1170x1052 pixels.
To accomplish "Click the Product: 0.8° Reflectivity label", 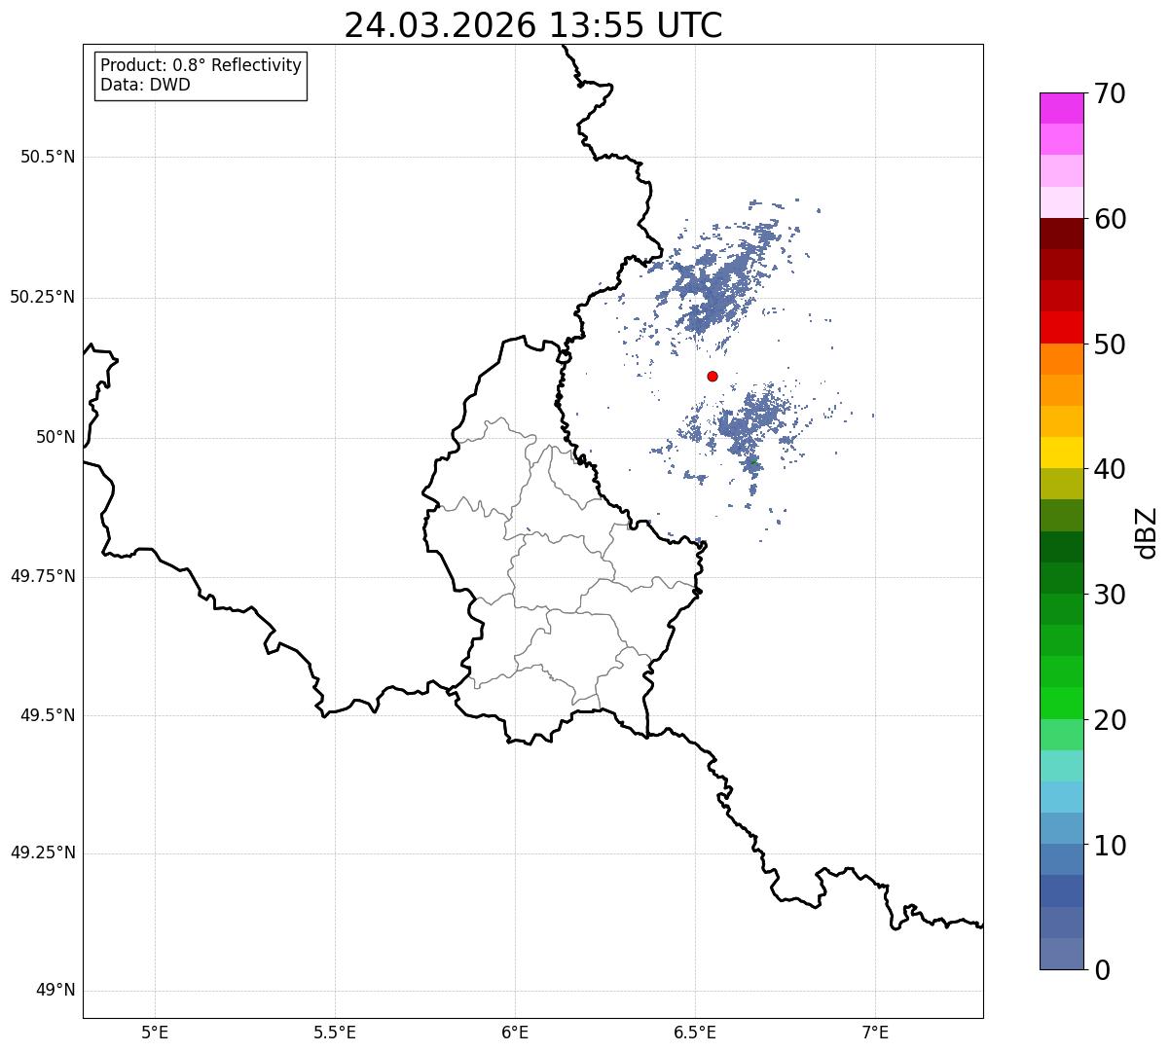I will pos(201,65).
